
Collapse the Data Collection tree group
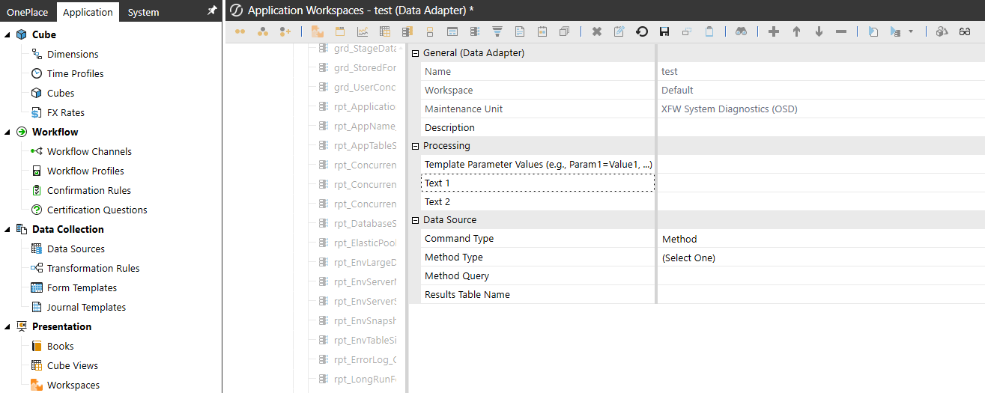7,229
